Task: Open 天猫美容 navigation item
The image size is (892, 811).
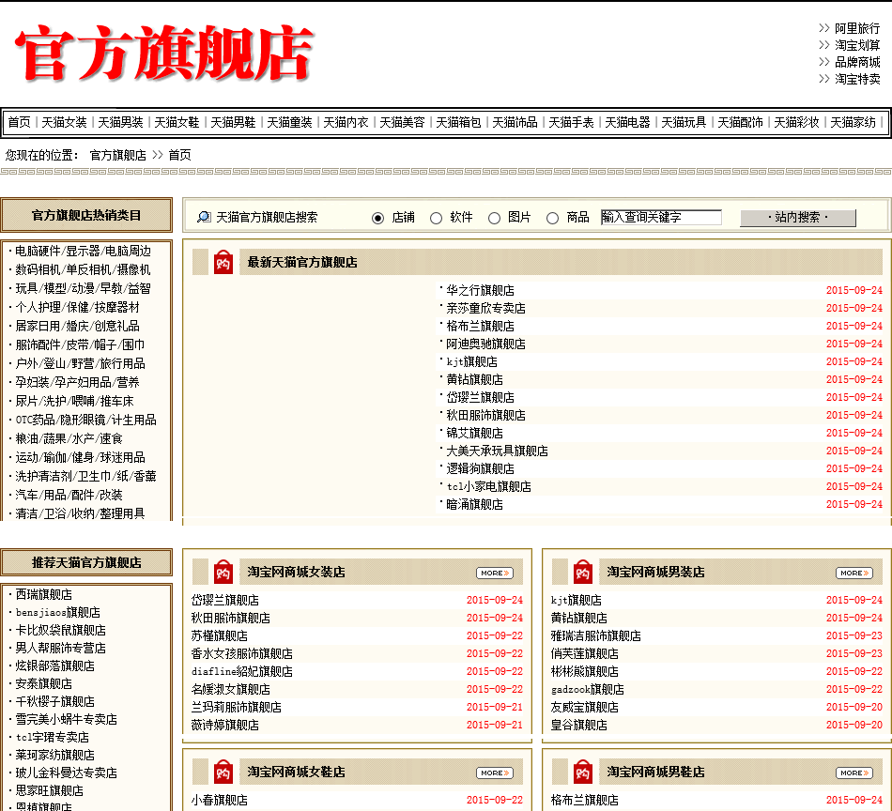Action: click(402, 122)
